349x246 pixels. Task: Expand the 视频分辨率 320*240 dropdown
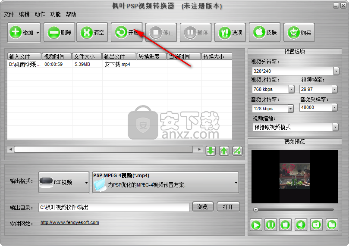coord(336,71)
